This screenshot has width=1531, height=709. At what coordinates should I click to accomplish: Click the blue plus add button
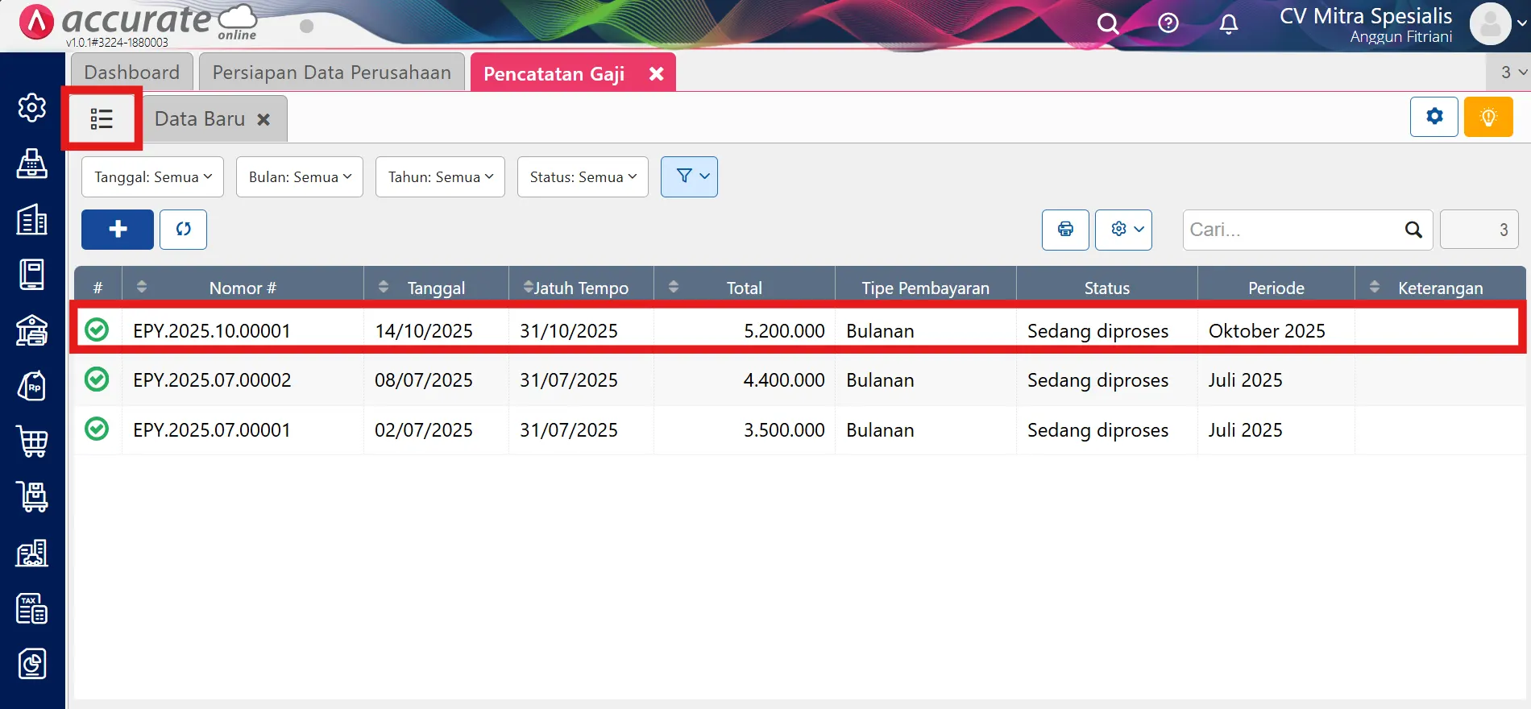[118, 230]
